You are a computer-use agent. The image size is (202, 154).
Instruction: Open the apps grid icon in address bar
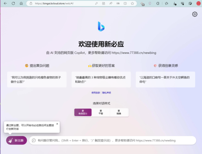pos(104,4)
